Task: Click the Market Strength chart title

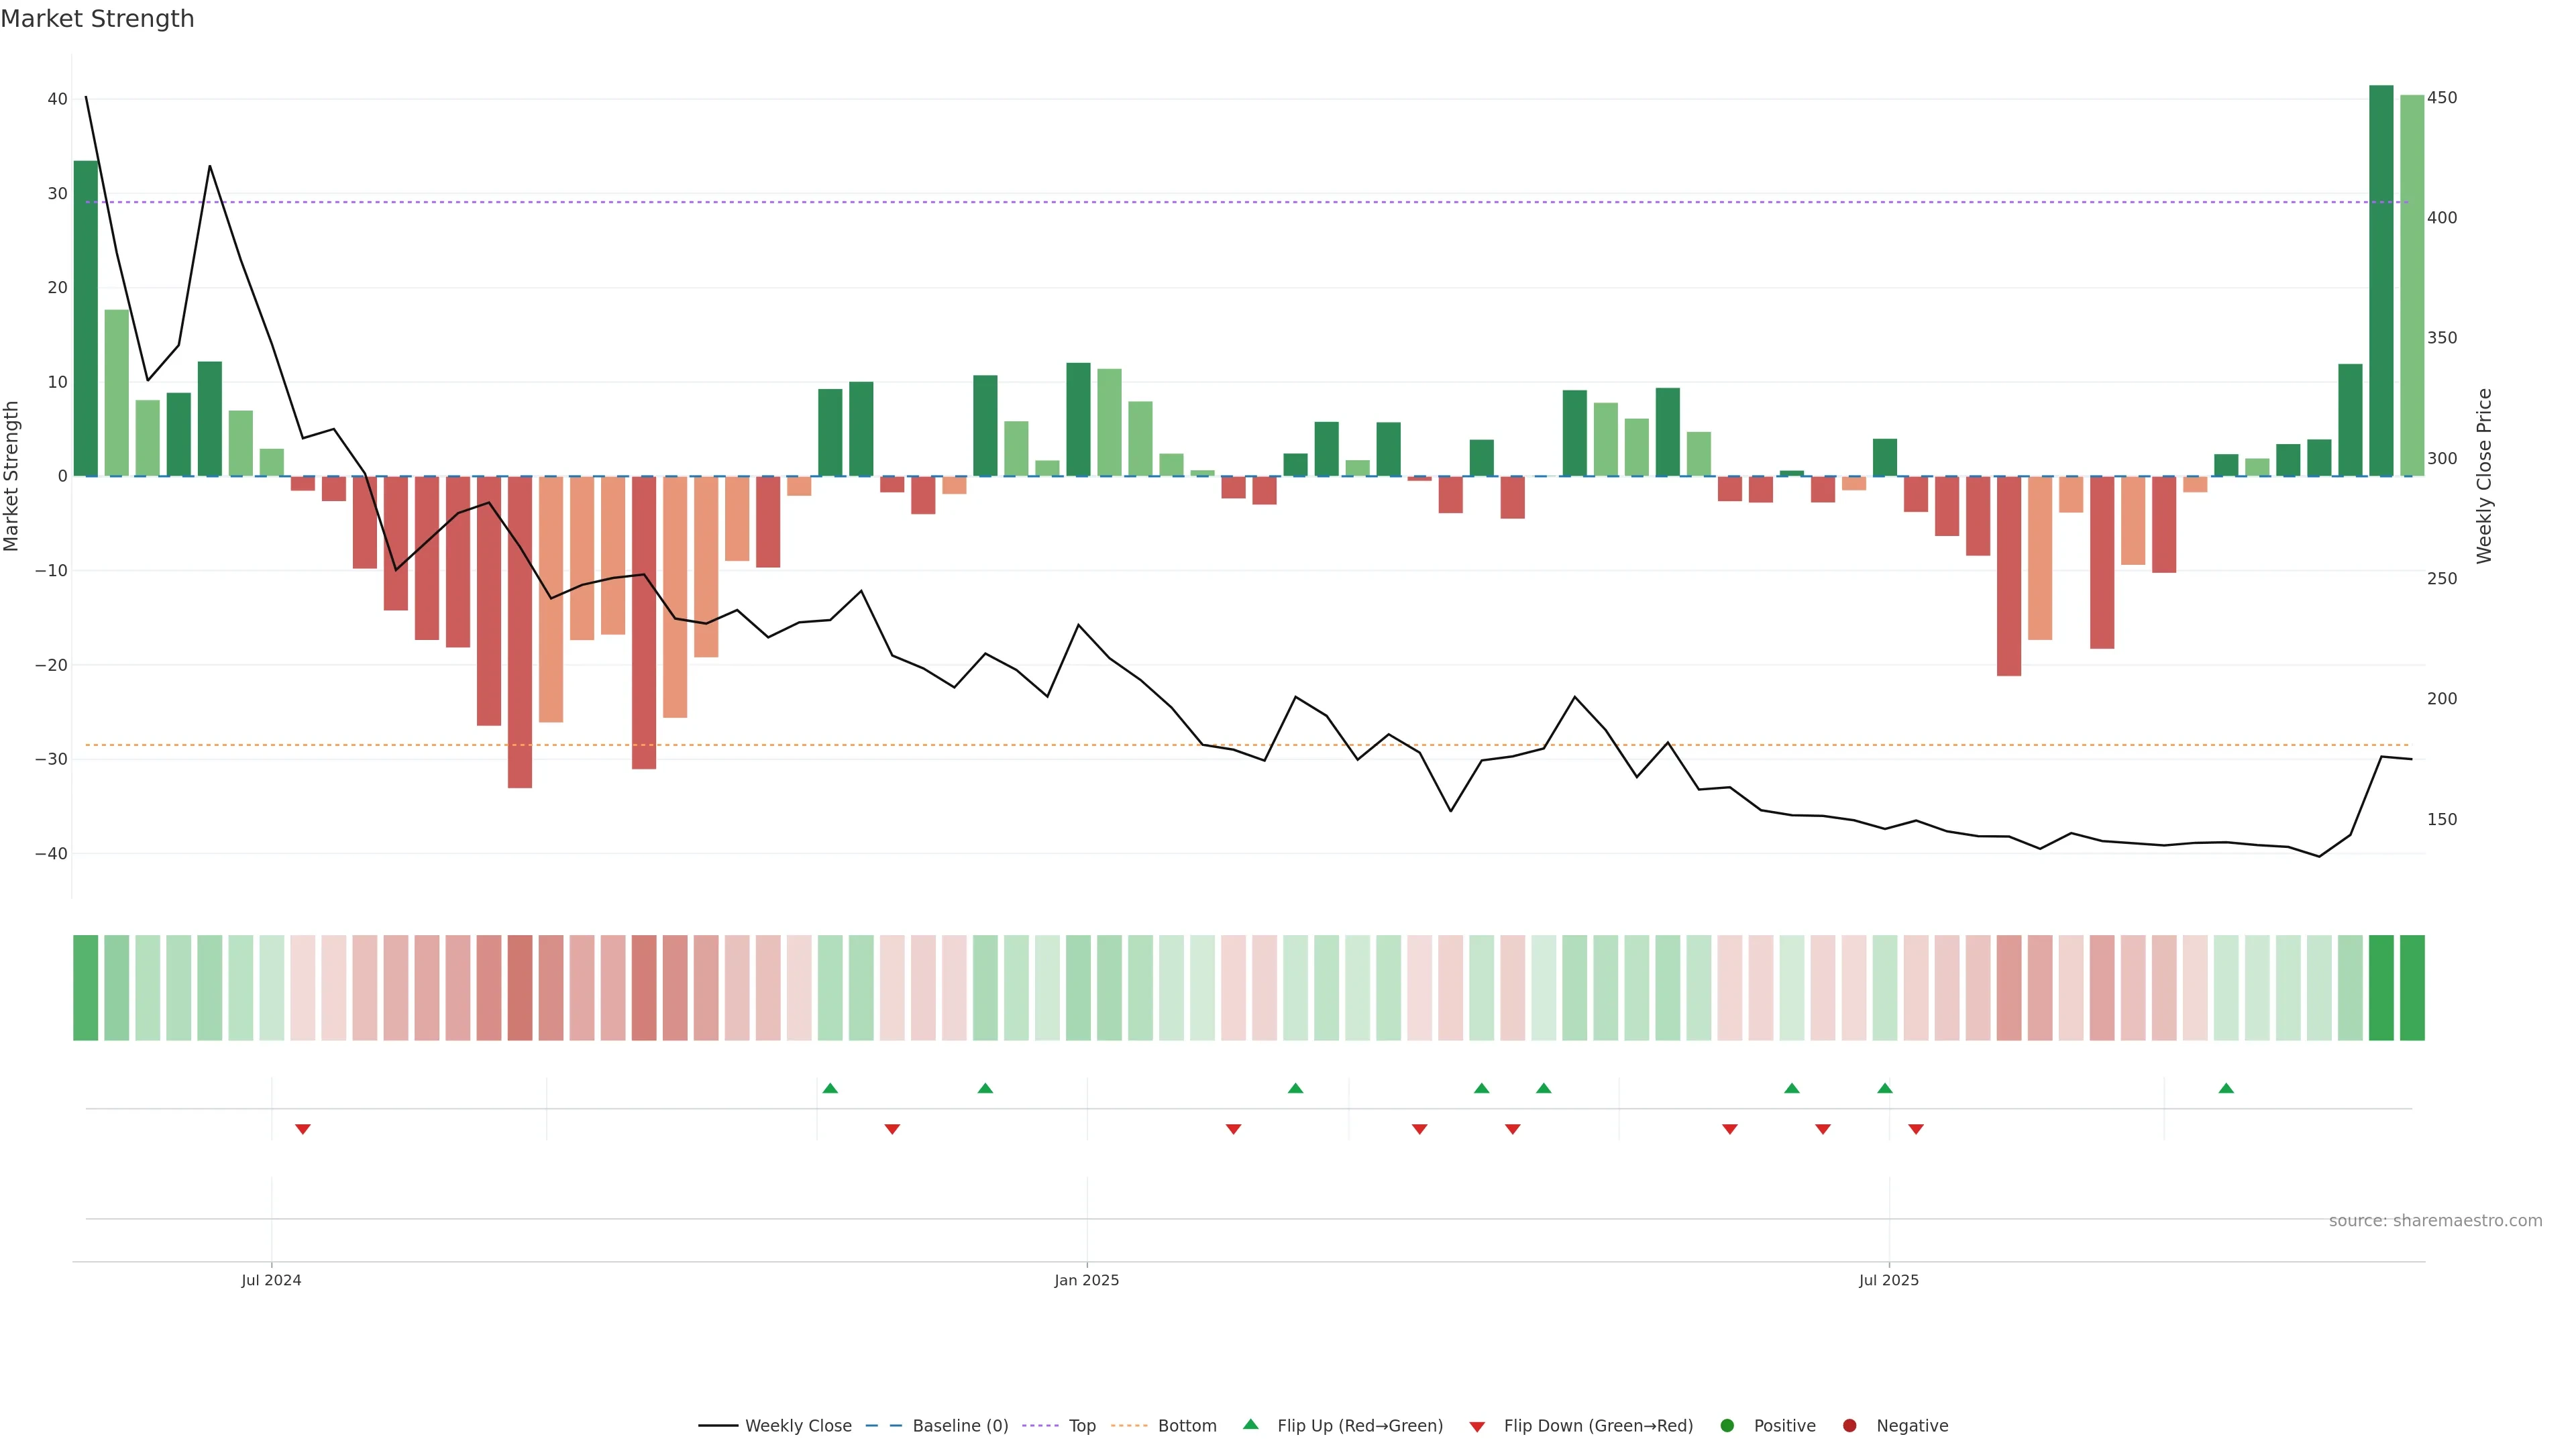Action: 98,19
